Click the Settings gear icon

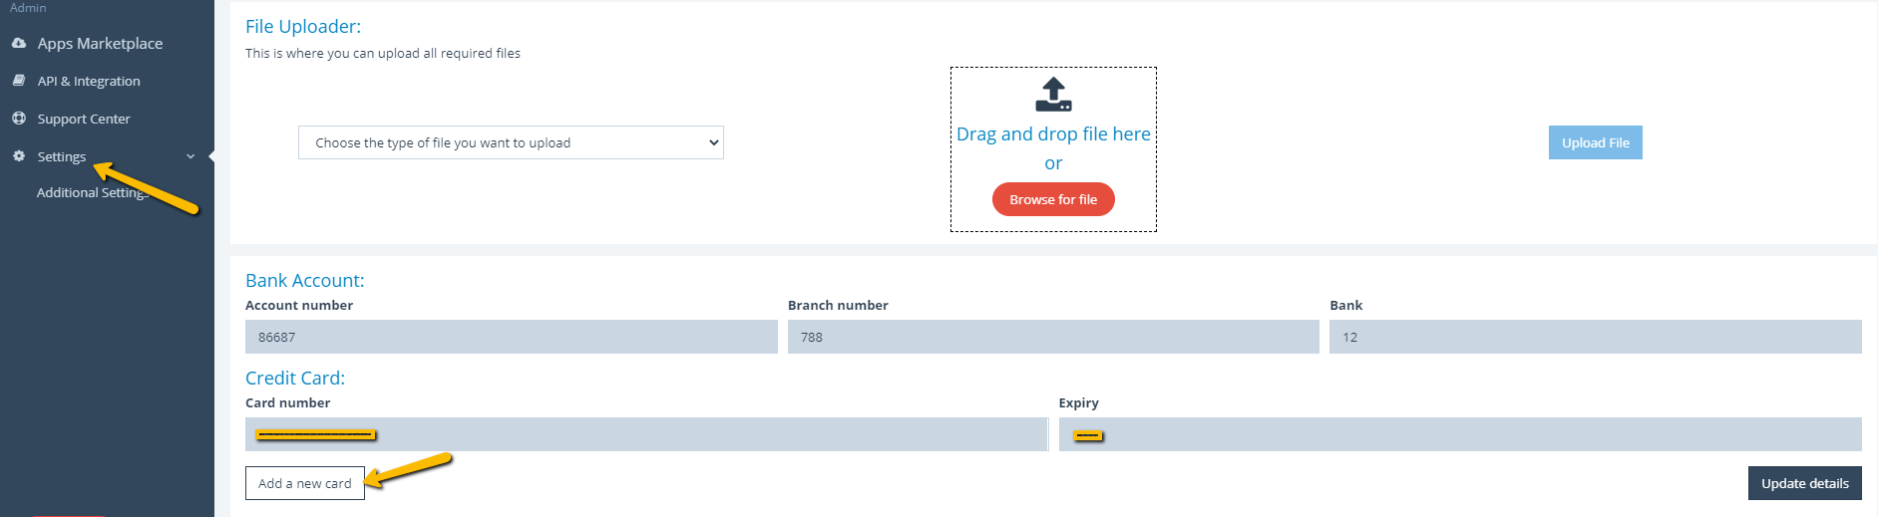tap(19, 156)
